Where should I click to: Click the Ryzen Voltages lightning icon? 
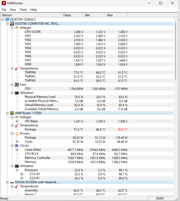(x=17, y=117)
